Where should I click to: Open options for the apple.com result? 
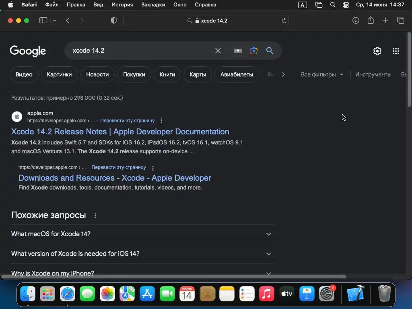tap(161, 121)
